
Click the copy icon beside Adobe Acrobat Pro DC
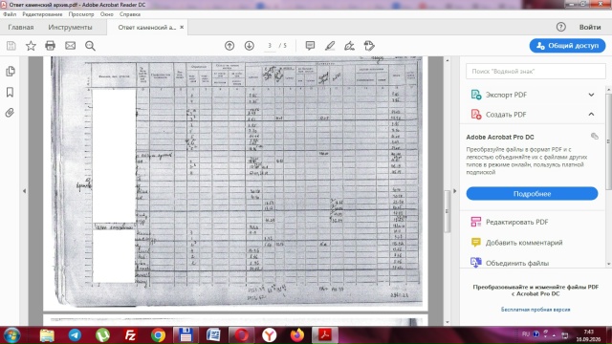[595, 136]
